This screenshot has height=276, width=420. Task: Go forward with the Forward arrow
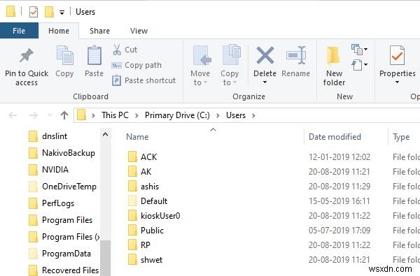click(x=33, y=115)
